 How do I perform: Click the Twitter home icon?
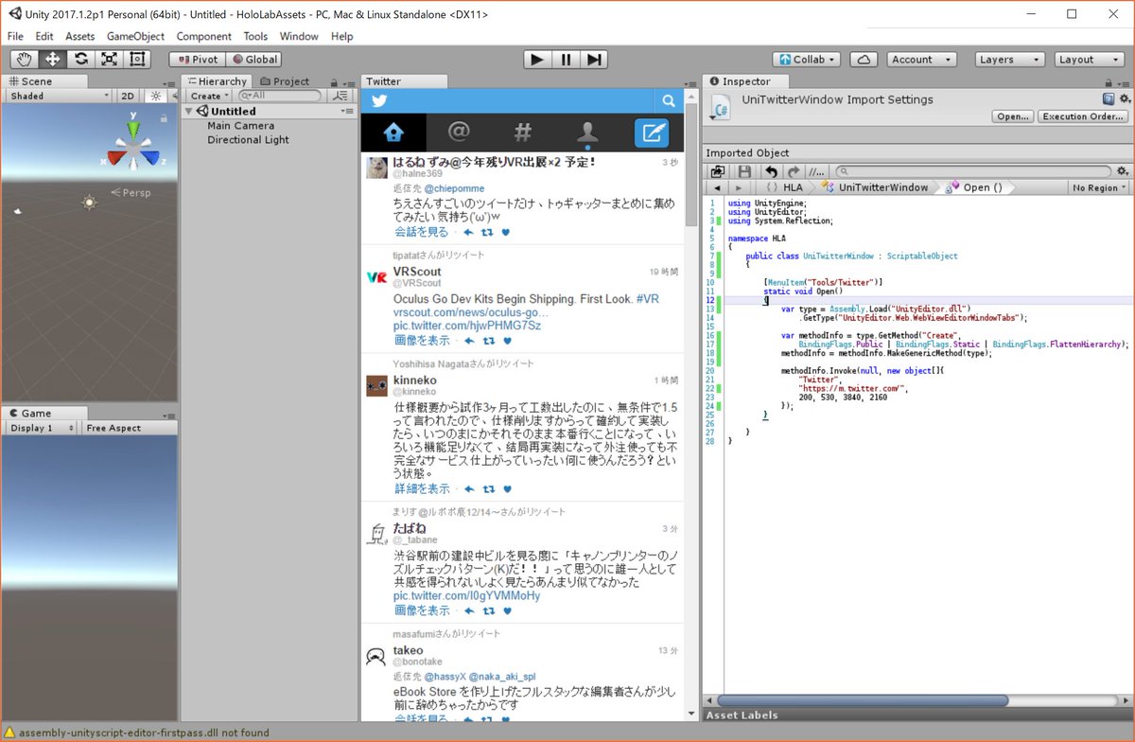[393, 132]
